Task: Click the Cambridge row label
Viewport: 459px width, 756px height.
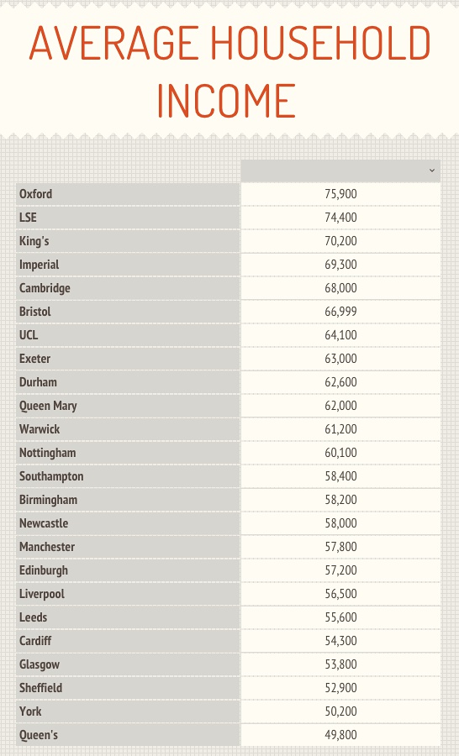Action: coord(128,288)
